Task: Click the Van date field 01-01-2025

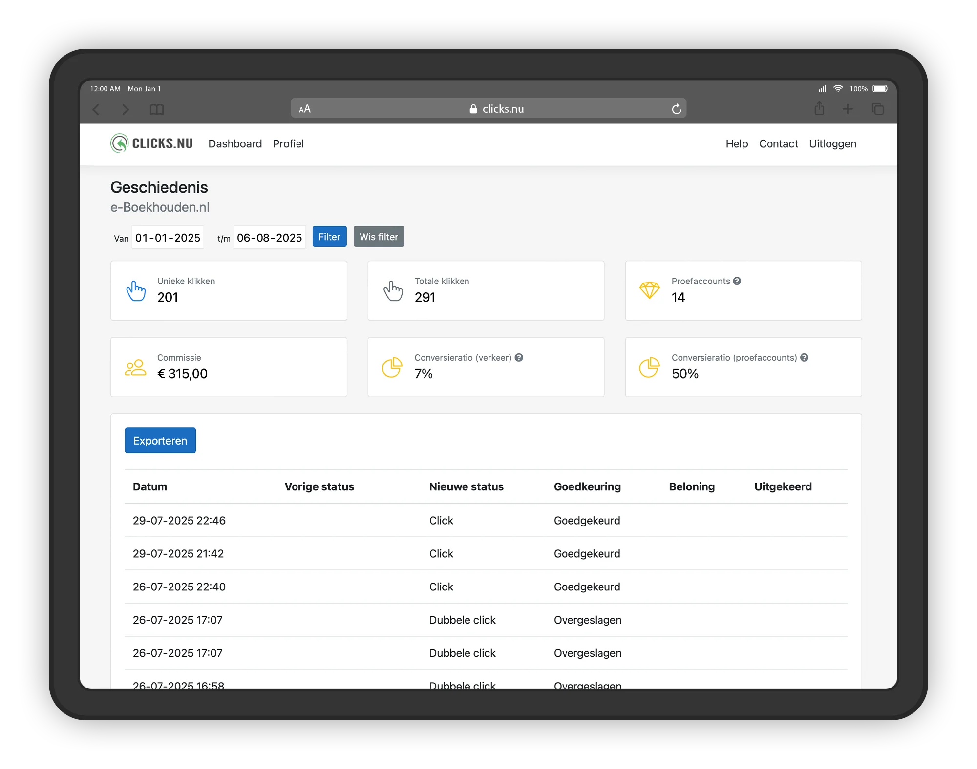Action: coord(168,238)
